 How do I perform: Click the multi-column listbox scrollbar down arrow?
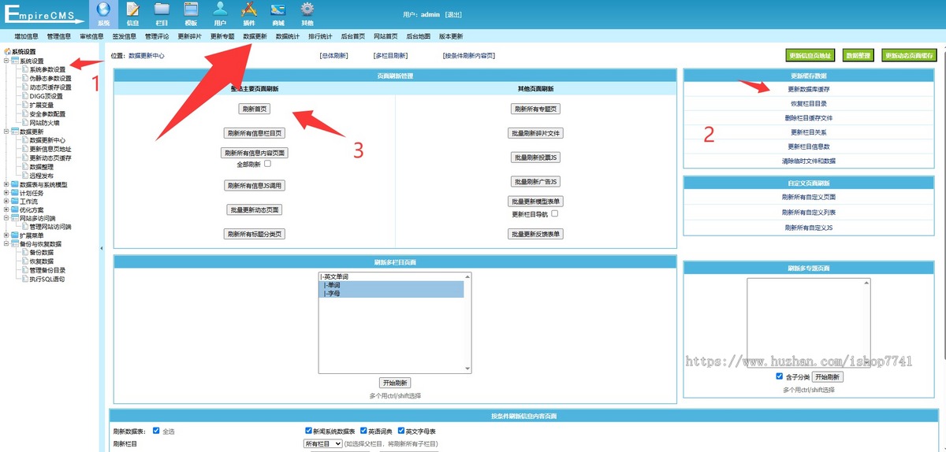[468, 369]
